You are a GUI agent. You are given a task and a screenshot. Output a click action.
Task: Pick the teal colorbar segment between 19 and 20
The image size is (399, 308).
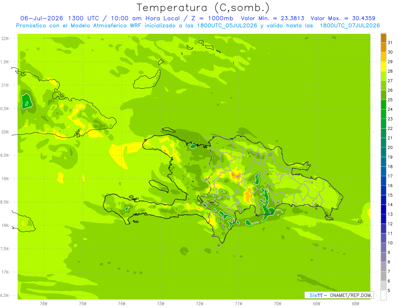click(383, 152)
